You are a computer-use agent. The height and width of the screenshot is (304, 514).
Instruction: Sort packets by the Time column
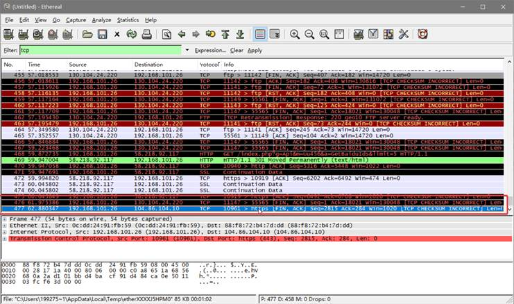point(46,65)
